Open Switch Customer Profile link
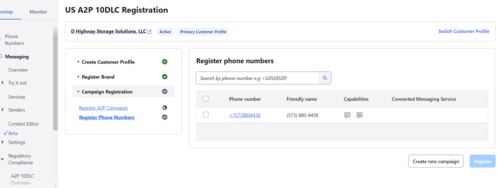498x188 pixels. point(464,32)
